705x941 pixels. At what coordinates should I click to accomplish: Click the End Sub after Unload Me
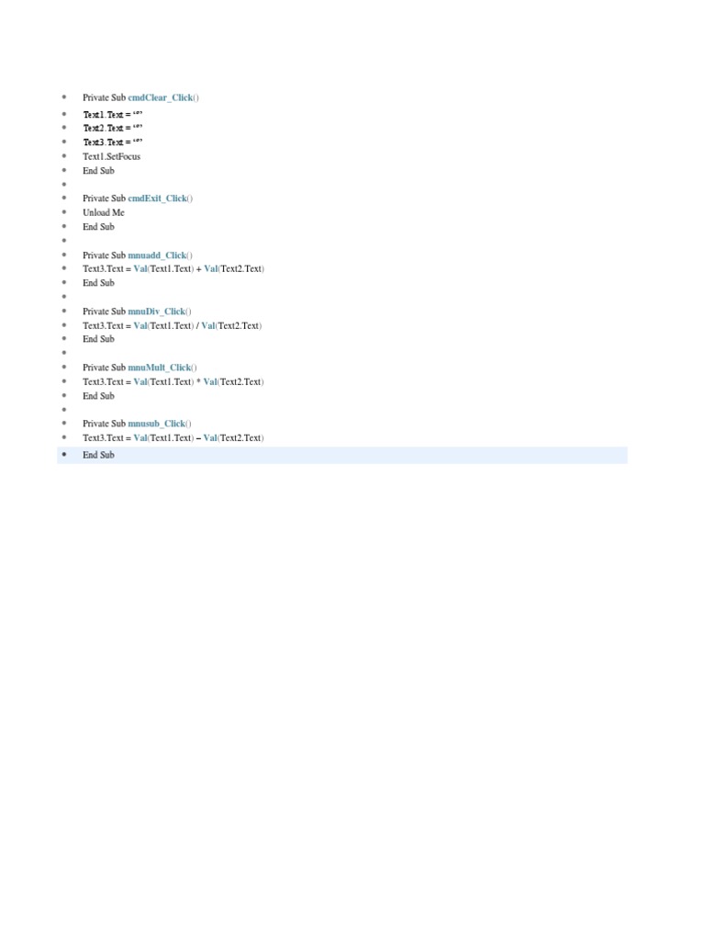(98, 227)
